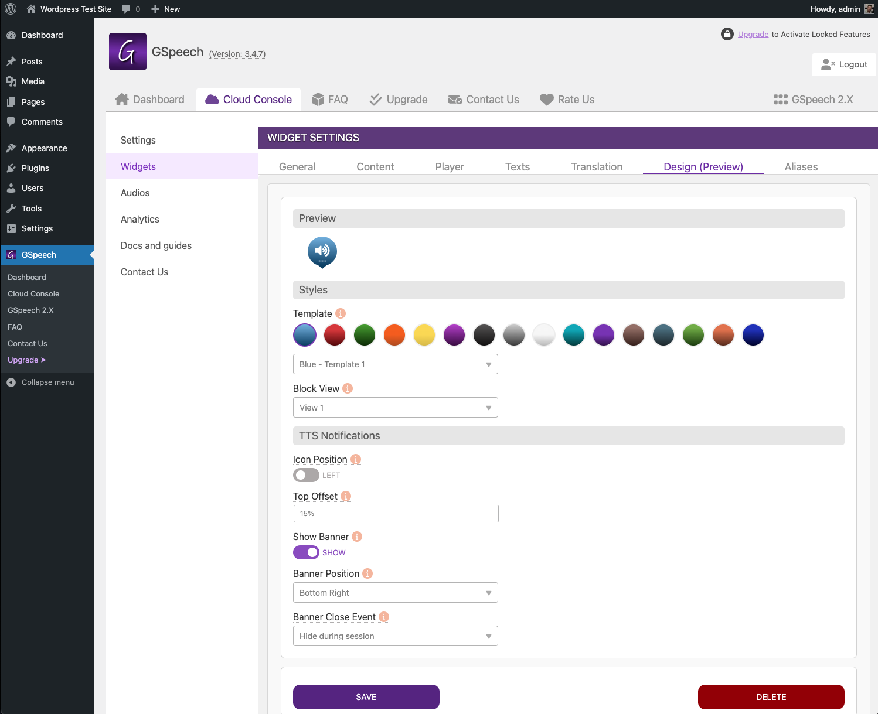This screenshot has width=878, height=714.
Task: Click the GSpeech 2.X sidebar submenu item
Action: [x=30, y=310]
